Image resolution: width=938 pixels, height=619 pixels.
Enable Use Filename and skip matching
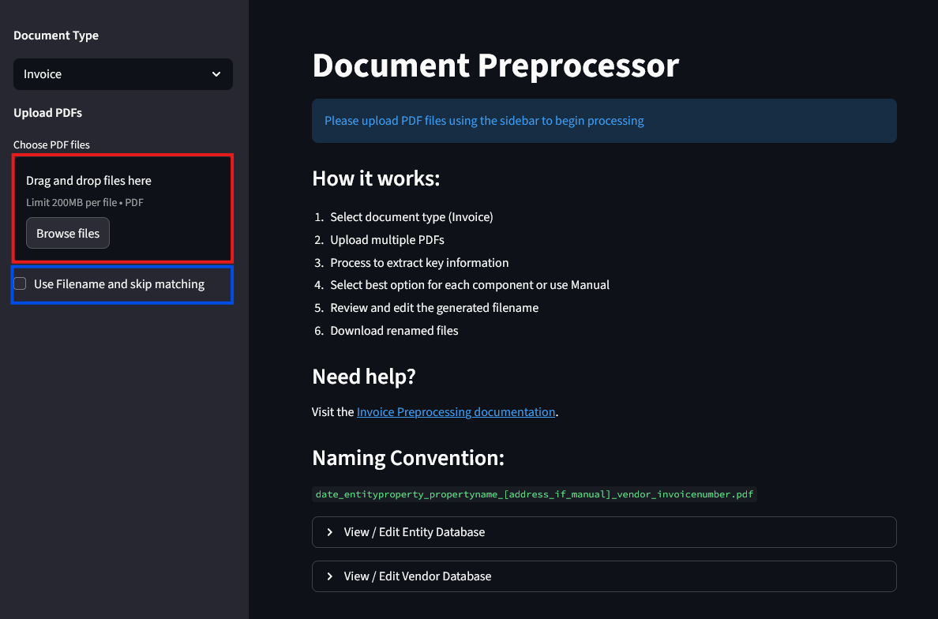pos(20,283)
